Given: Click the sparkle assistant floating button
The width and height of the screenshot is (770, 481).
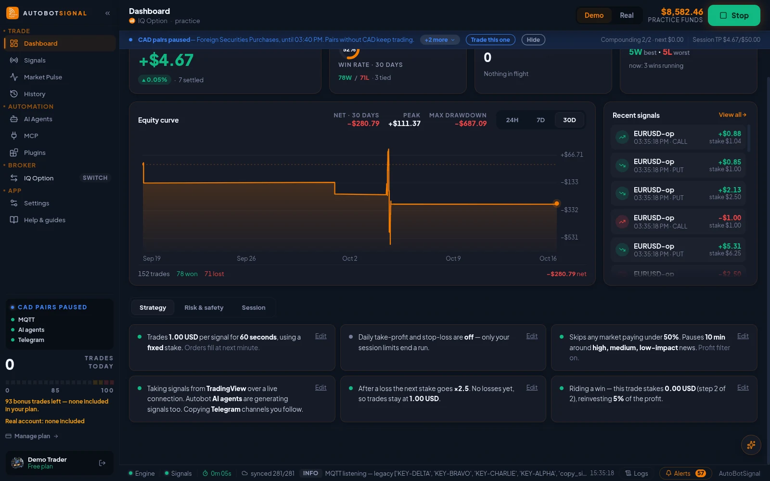Looking at the screenshot, I should (751, 445).
